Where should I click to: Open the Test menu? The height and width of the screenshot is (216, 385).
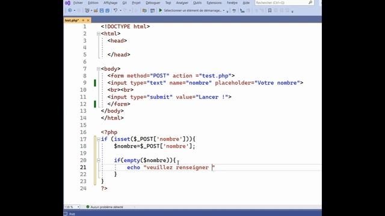coord(168,3)
